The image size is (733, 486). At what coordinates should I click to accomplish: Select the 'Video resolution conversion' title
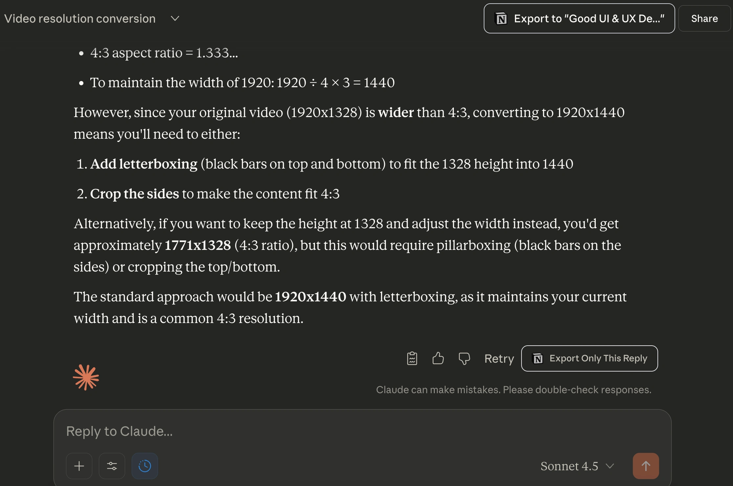80,18
